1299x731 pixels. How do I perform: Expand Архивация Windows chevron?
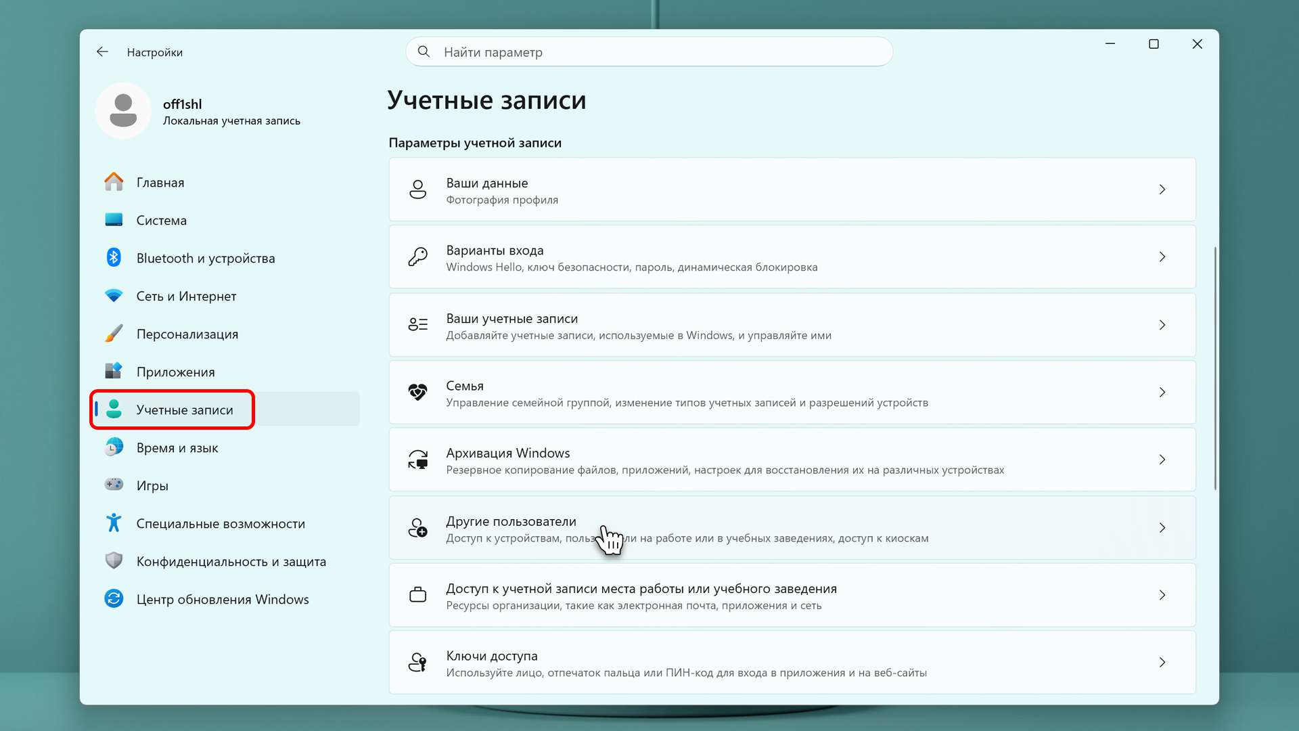click(x=1162, y=460)
